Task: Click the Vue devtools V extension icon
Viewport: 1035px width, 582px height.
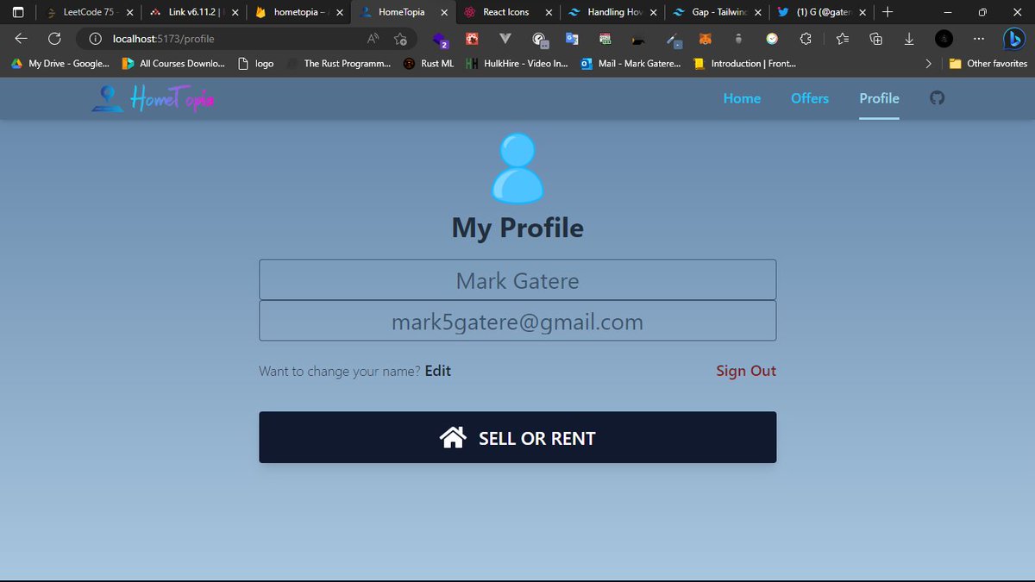Action: coord(505,39)
